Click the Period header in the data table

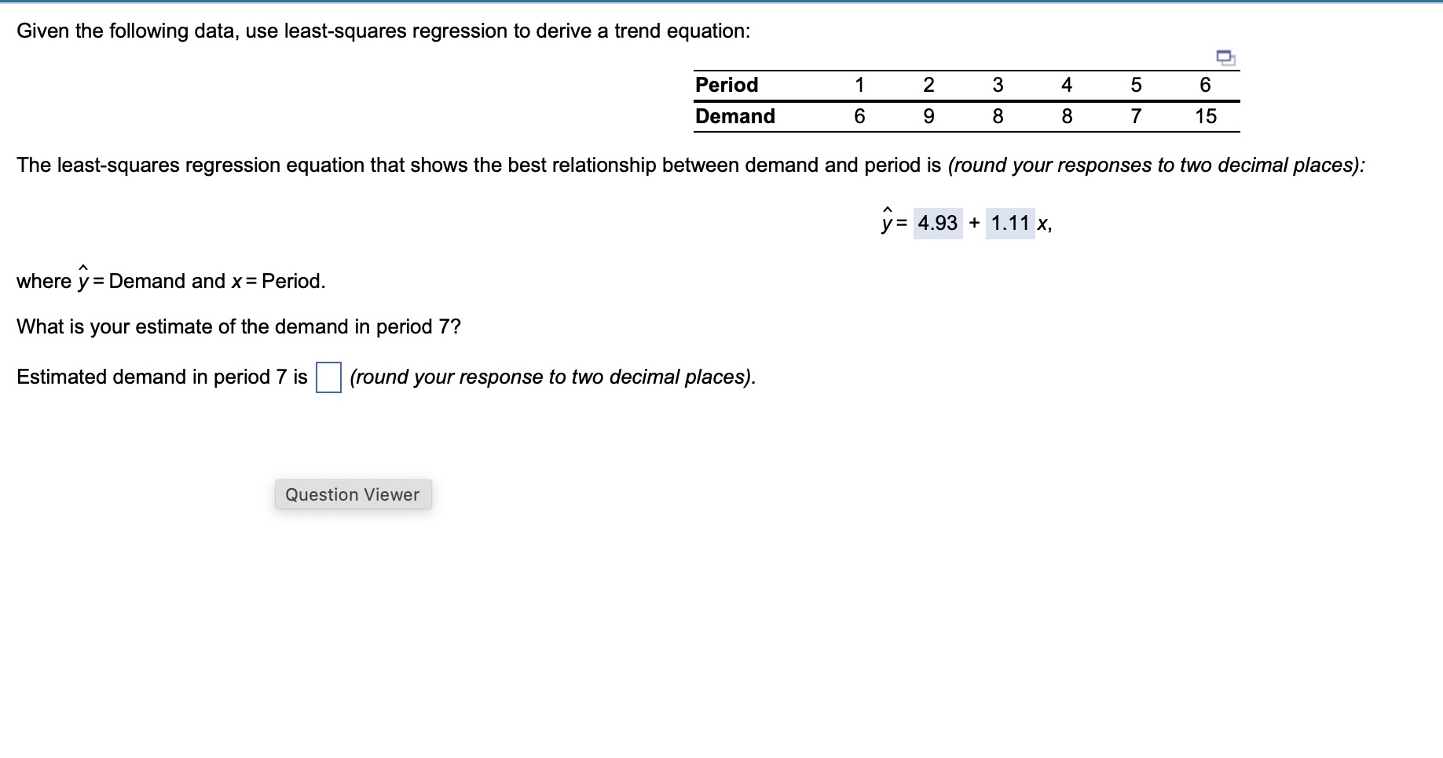point(725,85)
